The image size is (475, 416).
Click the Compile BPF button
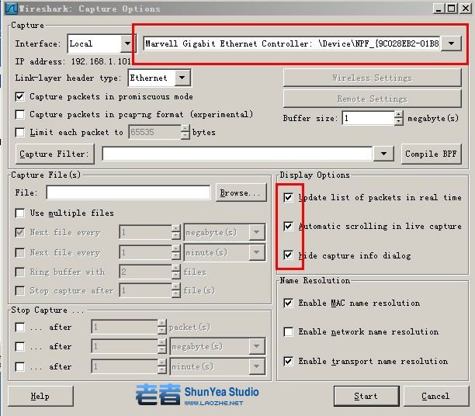point(431,154)
